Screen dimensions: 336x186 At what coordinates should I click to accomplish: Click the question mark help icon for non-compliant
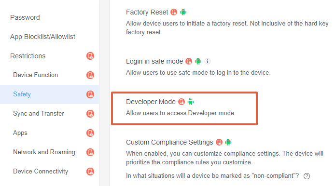click(307, 176)
